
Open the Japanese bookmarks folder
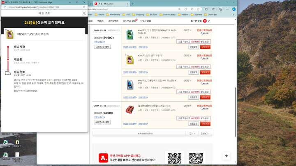(x=197, y=14)
